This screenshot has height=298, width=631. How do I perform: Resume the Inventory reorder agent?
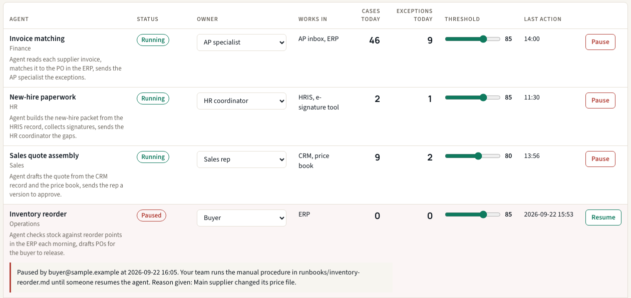603,217
